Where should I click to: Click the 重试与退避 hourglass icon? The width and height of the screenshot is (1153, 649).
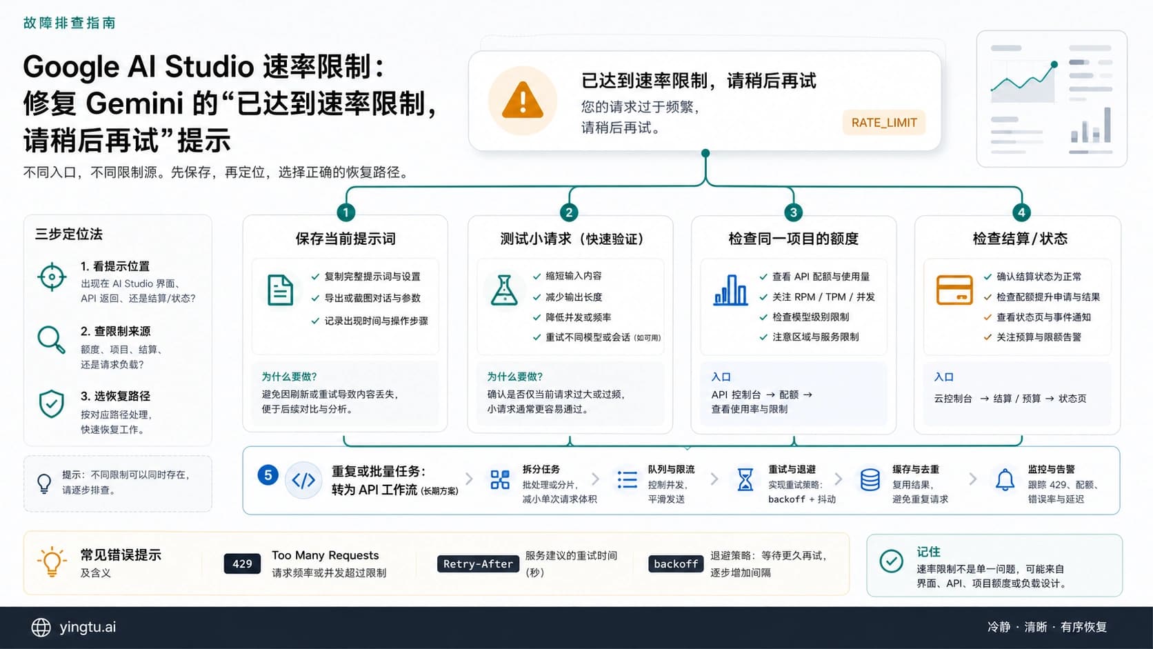[745, 479]
